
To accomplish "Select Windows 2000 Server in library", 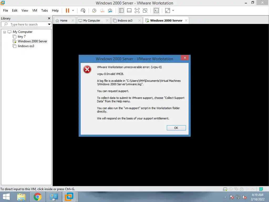I will point(32,41).
